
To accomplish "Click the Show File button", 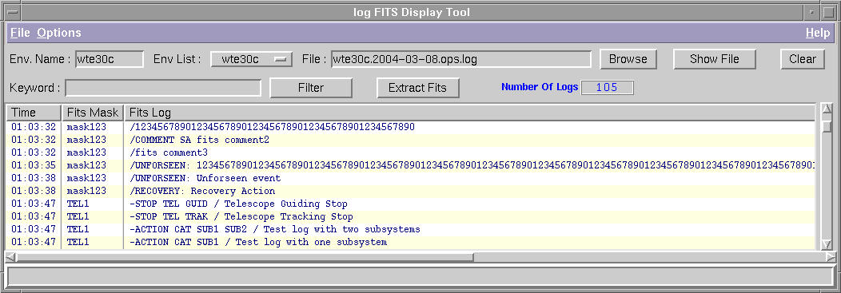I will click(715, 59).
